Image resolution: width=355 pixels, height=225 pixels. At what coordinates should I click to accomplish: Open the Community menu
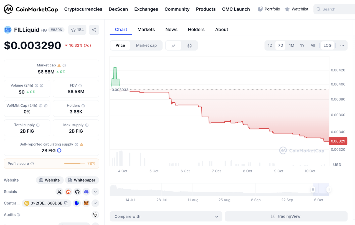click(177, 9)
